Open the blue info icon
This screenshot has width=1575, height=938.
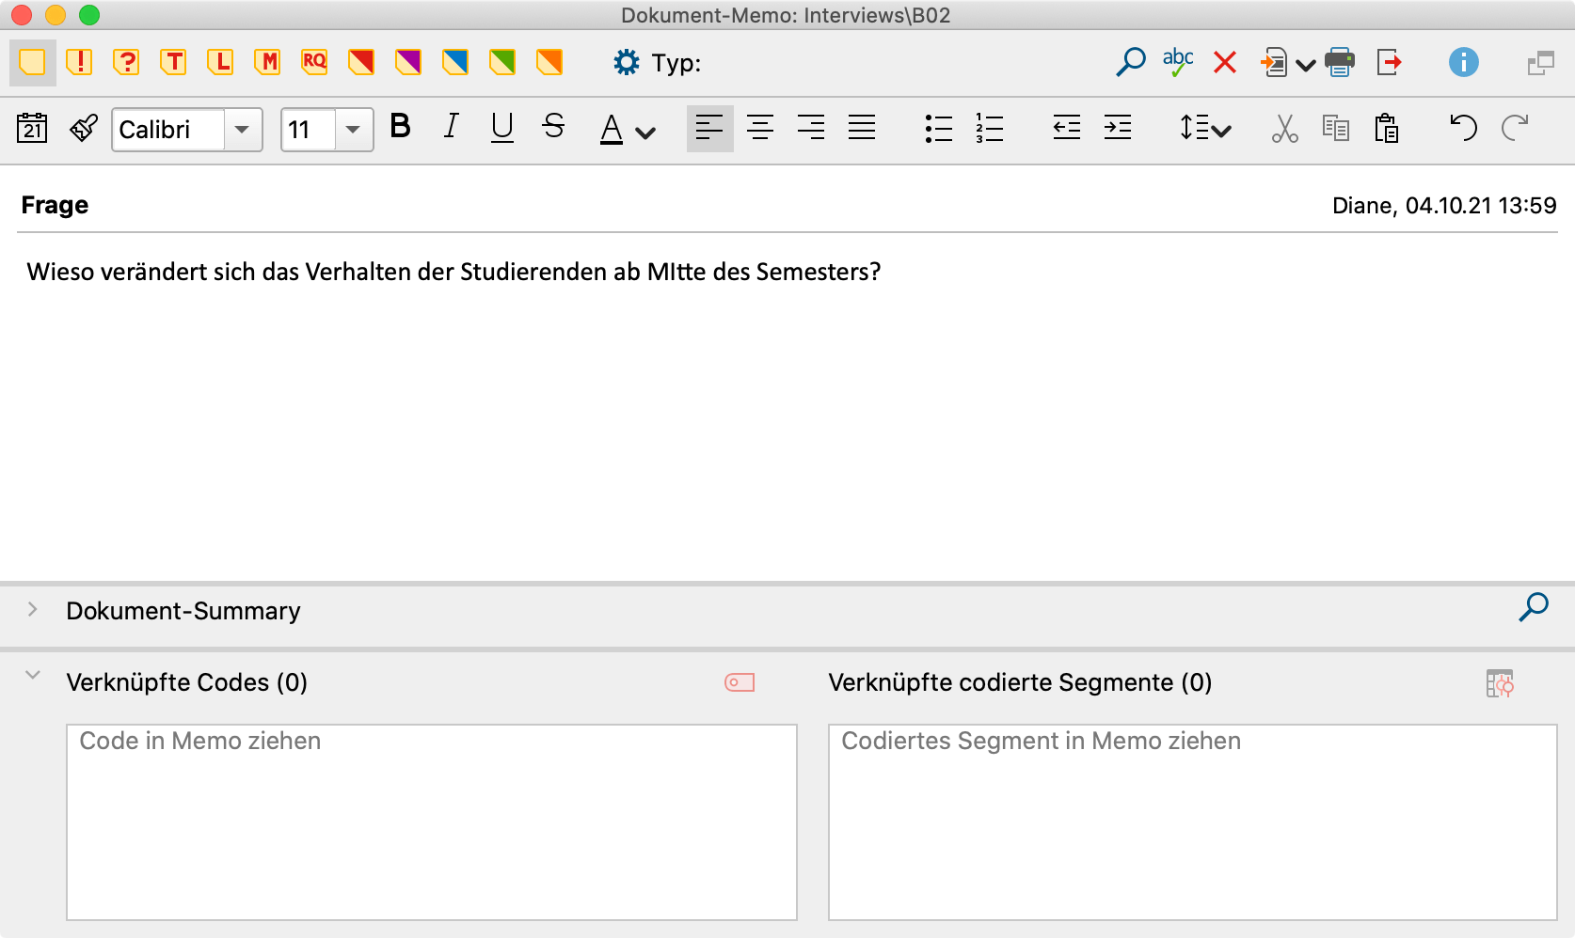coord(1463,63)
